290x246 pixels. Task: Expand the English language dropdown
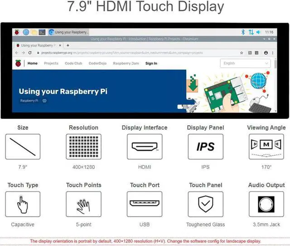[245, 64]
